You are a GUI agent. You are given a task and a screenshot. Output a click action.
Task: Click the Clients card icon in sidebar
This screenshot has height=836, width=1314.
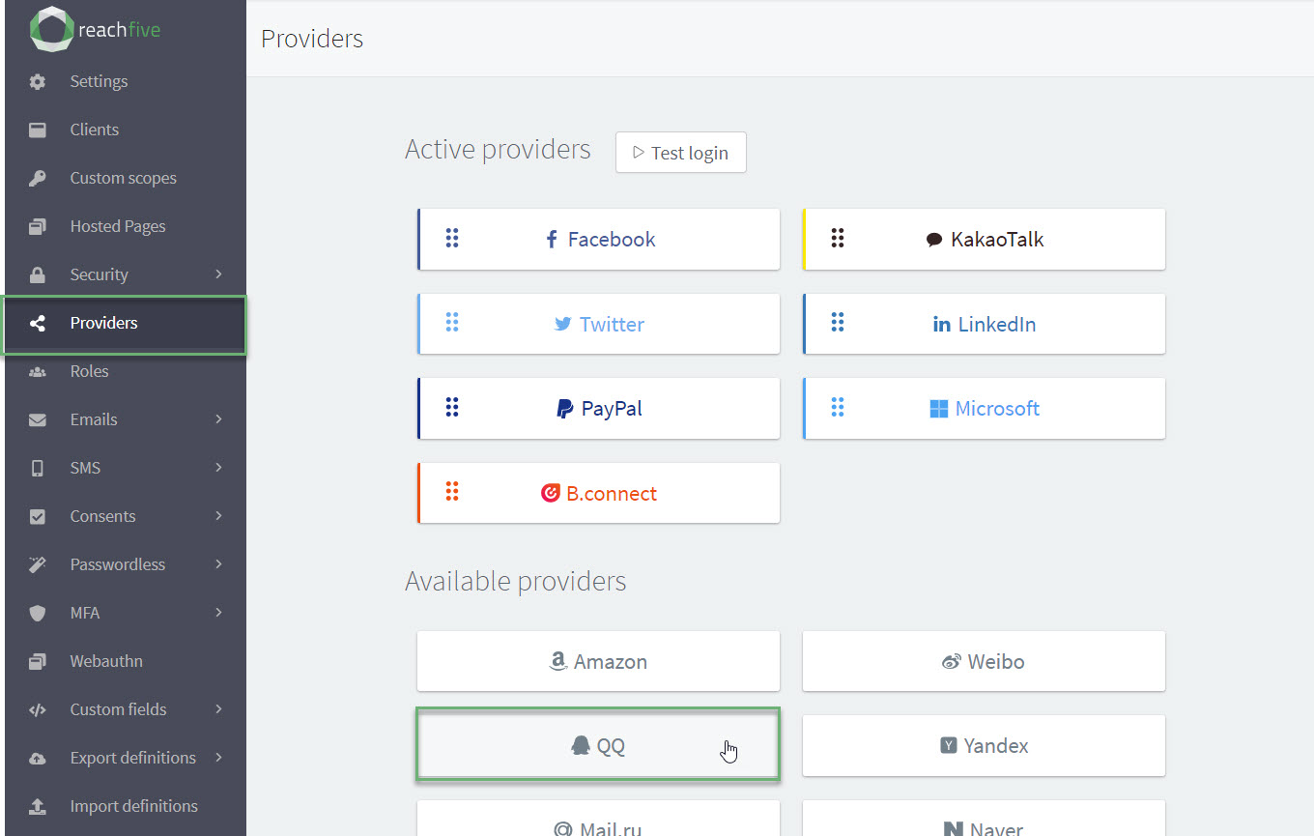[38, 130]
